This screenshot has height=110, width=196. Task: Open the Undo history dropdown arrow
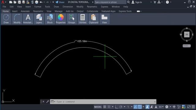(44, 2)
